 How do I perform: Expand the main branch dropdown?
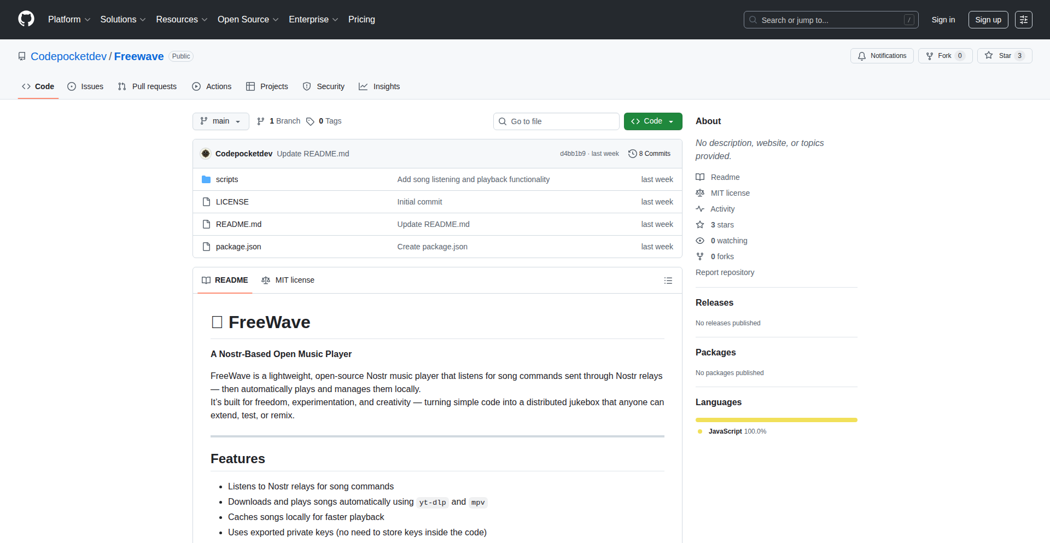coord(220,121)
